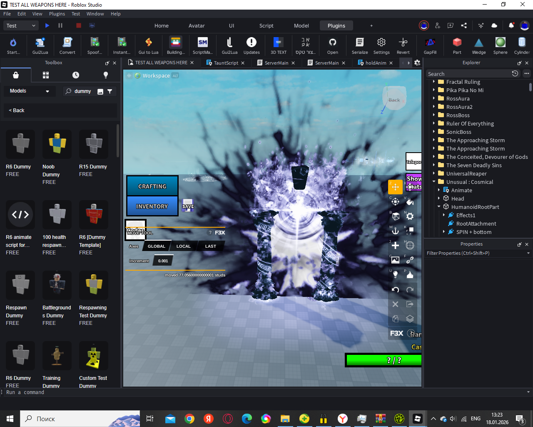The width and height of the screenshot is (533, 427).
Task: Click the Convert plugin icon
Action: pos(67,45)
